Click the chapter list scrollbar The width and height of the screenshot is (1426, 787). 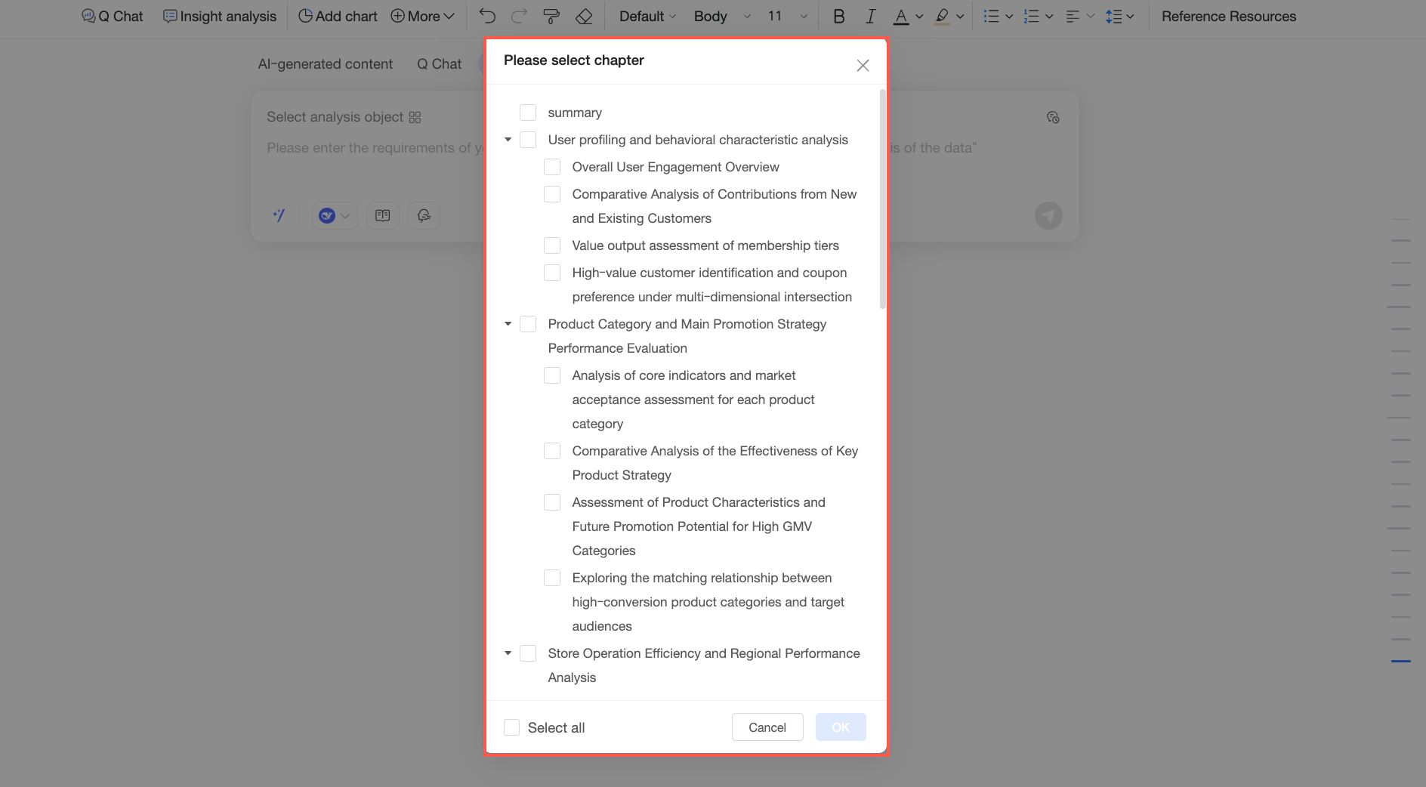pos(882,199)
